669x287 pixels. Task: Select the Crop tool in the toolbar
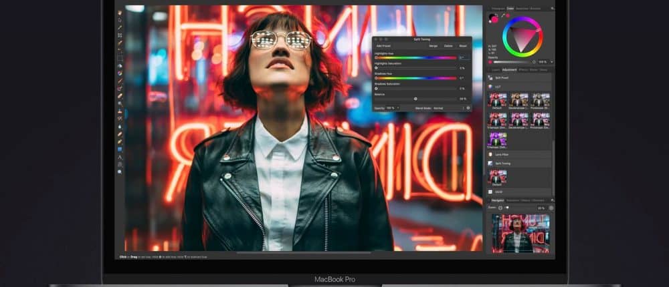(x=120, y=35)
